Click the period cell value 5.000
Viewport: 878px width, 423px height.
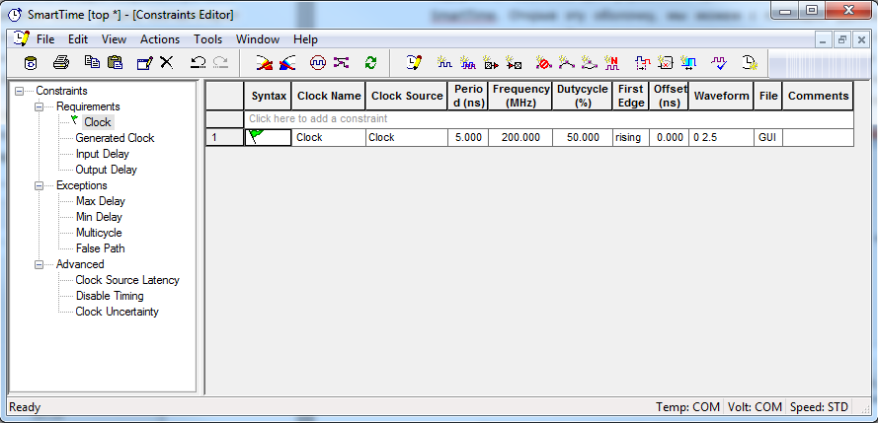468,137
